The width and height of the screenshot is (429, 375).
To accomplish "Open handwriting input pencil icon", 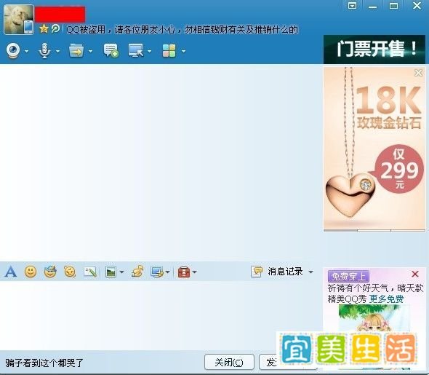I will (x=90, y=272).
